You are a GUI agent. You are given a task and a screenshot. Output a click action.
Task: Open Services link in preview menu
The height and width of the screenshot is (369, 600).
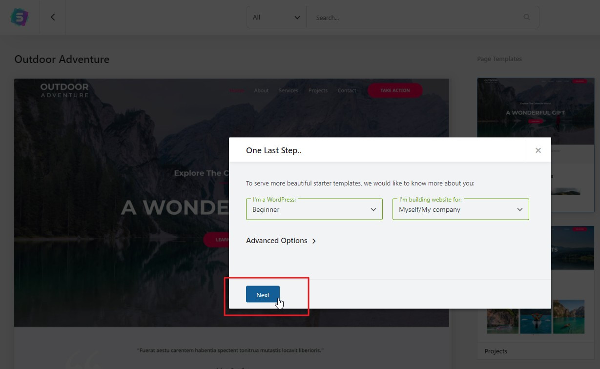pos(289,90)
